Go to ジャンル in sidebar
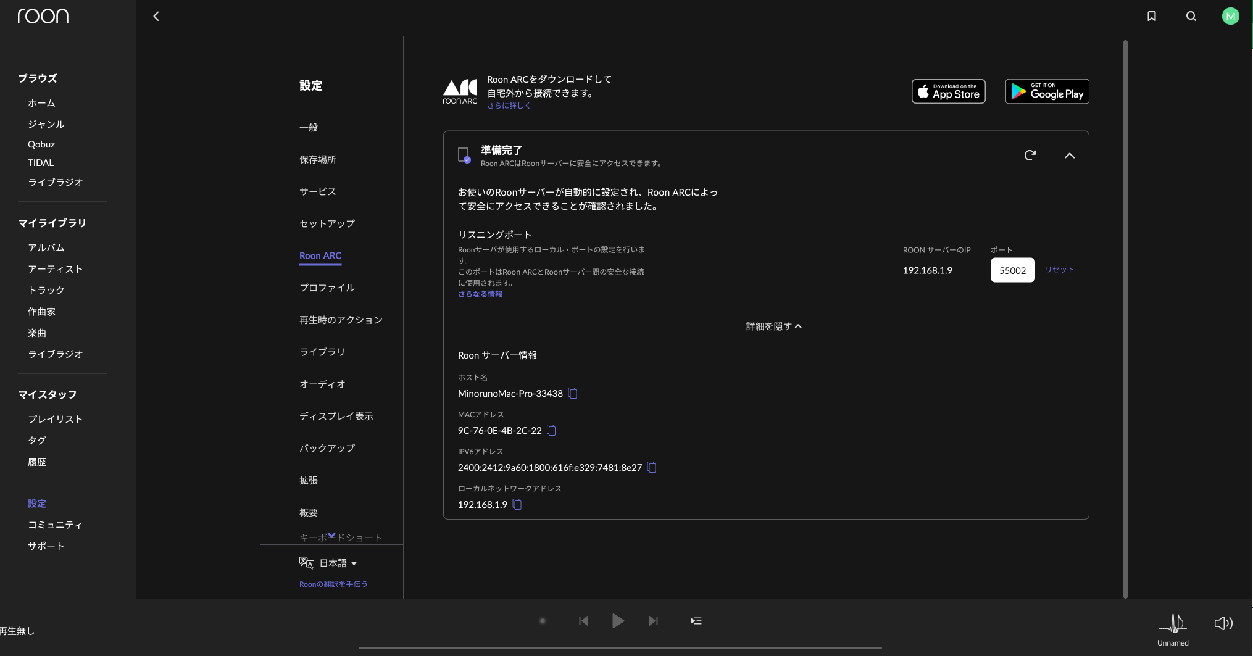 46,124
